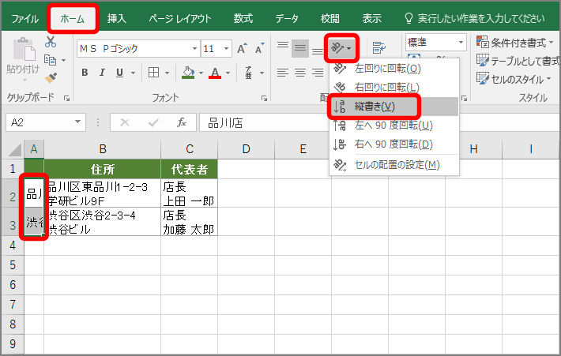
Task: Click the phonetic guide (furigana) icon
Action: point(249,73)
